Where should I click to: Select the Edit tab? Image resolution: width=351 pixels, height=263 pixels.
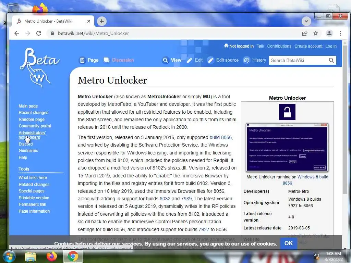pos(198,60)
